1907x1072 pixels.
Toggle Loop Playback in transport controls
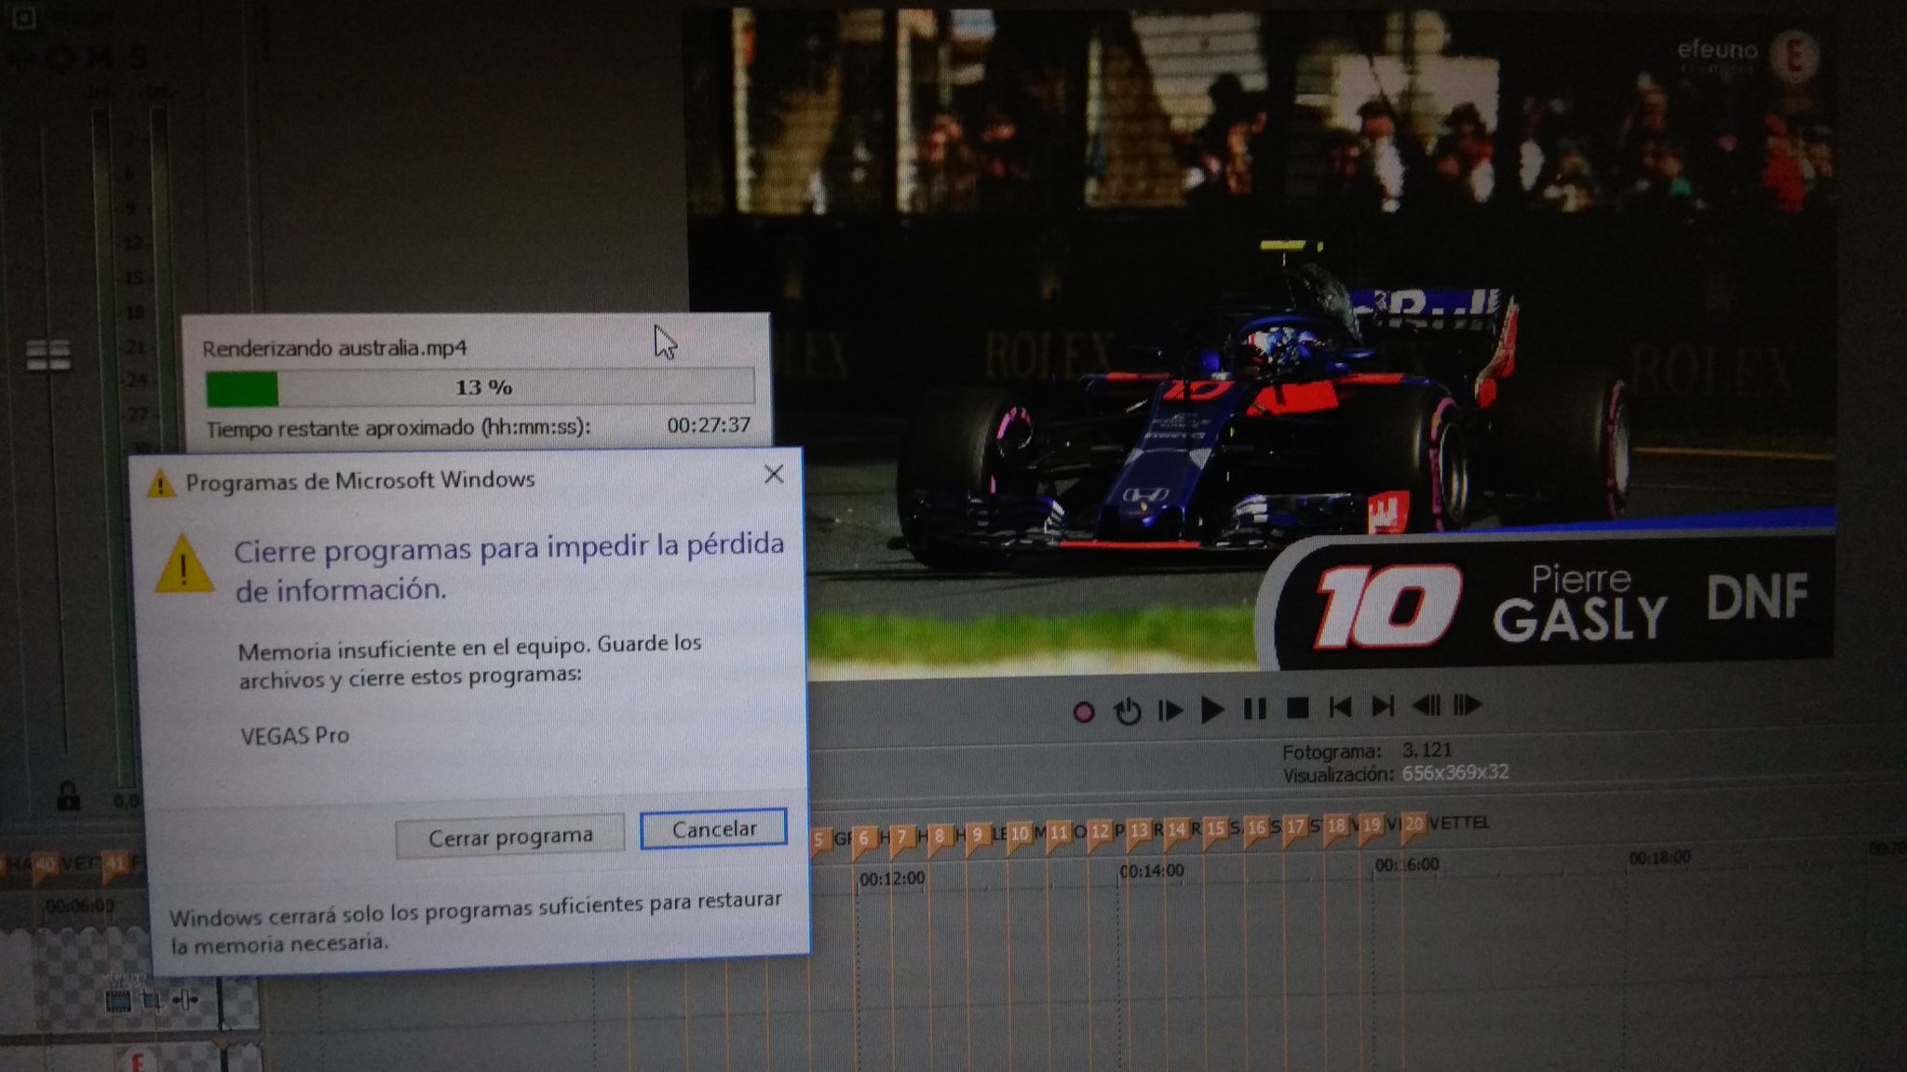pyautogui.click(x=1128, y=712)
